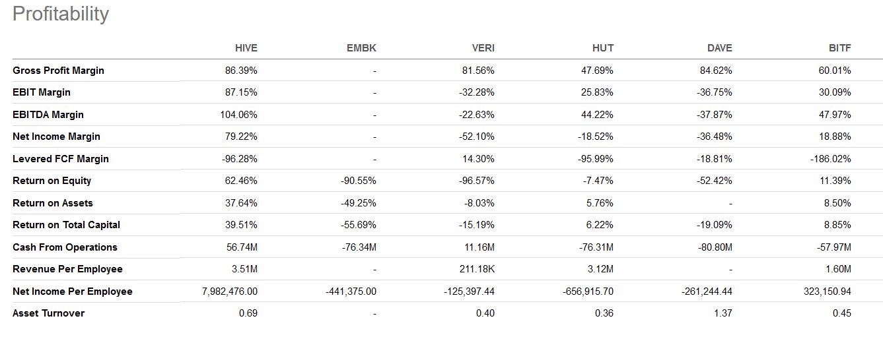Select the Return on Total Capital label
883x337 pixels.
coord(66,225)
